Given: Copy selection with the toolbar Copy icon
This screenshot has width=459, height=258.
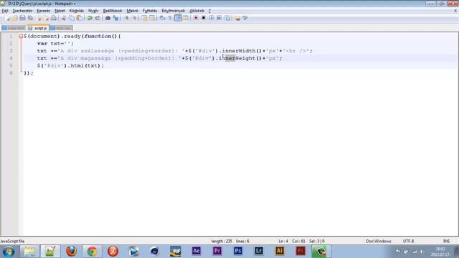Looking at the screenshot, I should click(x=72, y=18).
